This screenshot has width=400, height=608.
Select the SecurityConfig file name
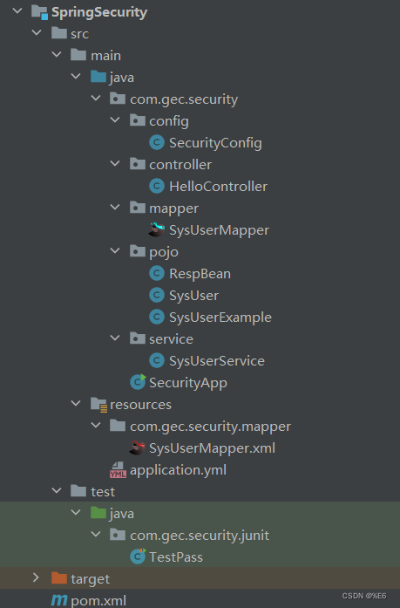[215, 143]
